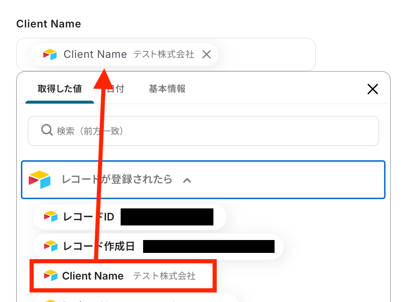Viewport: 416px width, 302px height.
Task: Click the Client Name chip in the input field
Action: coord(124,54)
